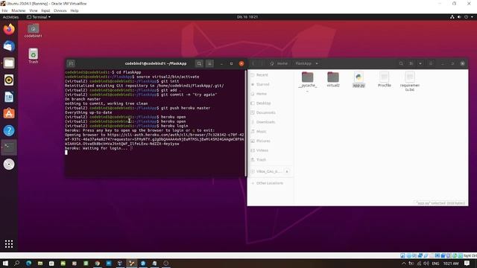Image resolution: width=477 pixels, height=268 pixels.
Task: Open the __pycache__ folder
Action: pyautogui.click(x=308, y=81)
